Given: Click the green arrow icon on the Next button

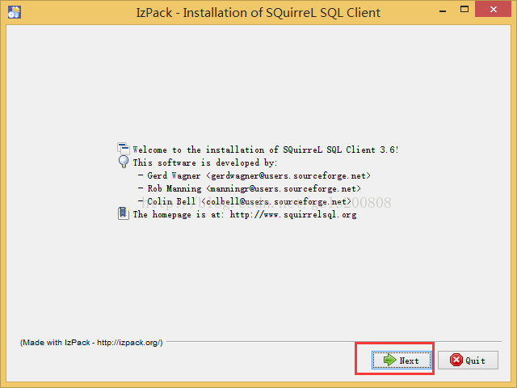Looking at the screenshot, I should (x=389, y=360).
